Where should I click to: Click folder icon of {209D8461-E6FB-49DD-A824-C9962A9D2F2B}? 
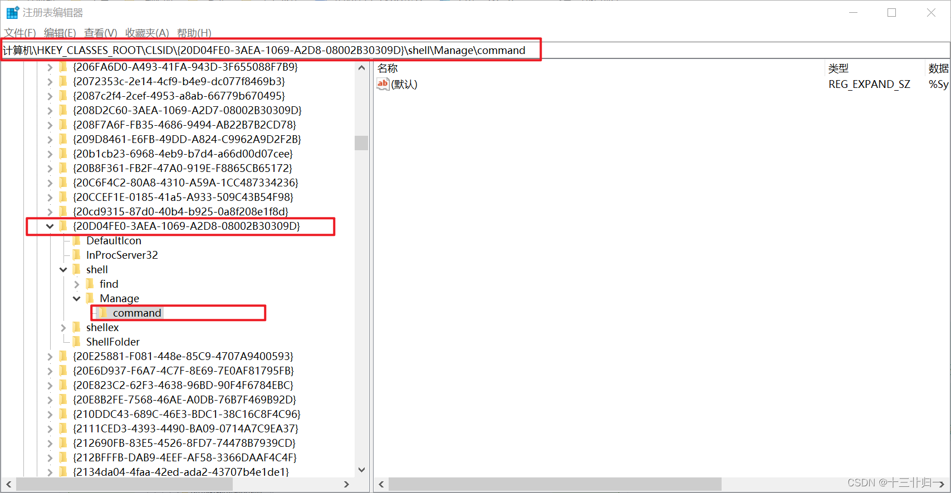click(63, 139)
